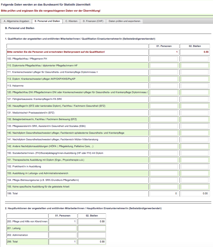The image size is (213, 247).
Task: Focus Personen field for 152. Praktikant/in
Action: click(x=164, y=167)
